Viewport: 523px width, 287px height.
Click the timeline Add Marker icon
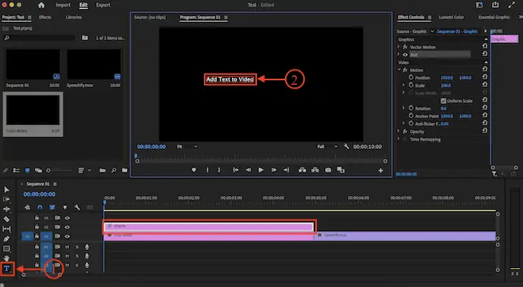(64, 207)
